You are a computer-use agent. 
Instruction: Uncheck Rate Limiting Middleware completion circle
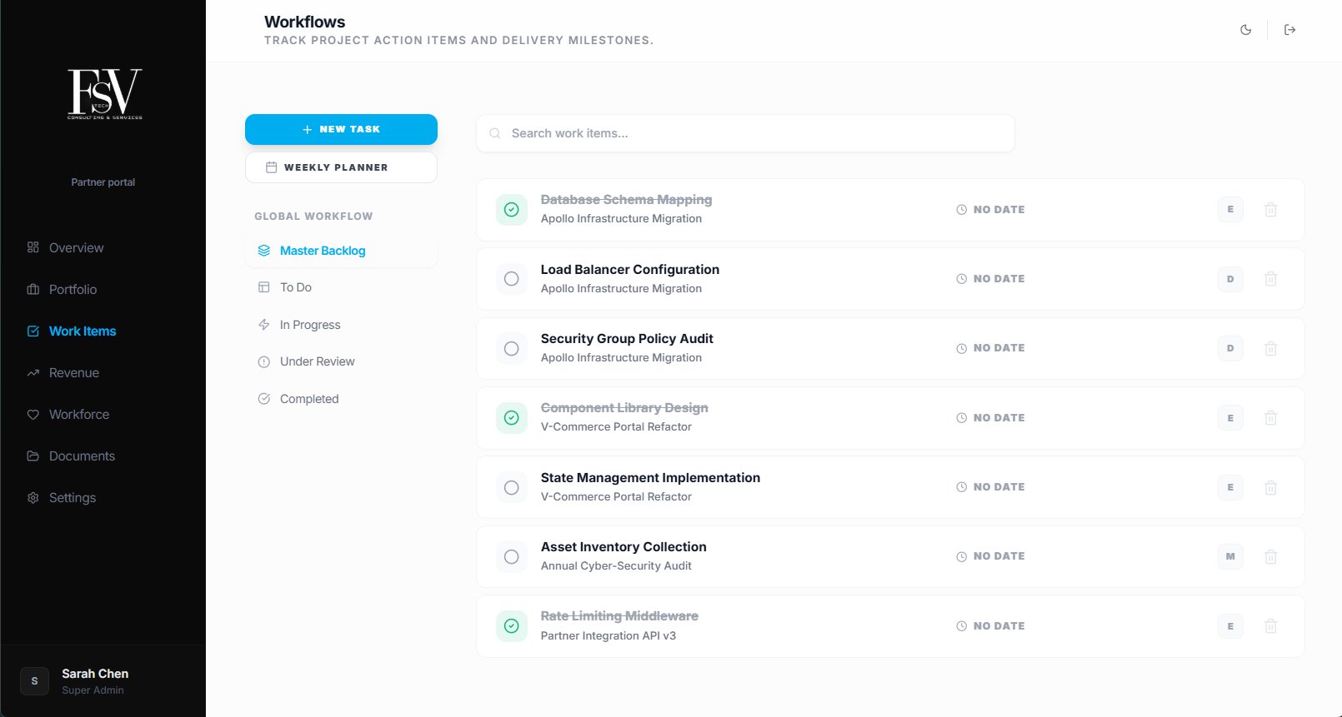512,626
